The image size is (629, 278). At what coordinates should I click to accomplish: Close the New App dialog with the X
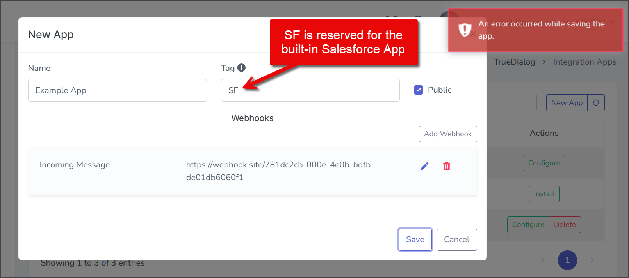point(473,34)
